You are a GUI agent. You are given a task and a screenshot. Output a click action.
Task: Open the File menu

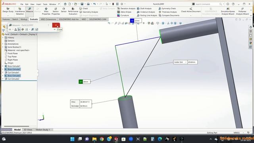pyautogui.click(x=22, y=4)
